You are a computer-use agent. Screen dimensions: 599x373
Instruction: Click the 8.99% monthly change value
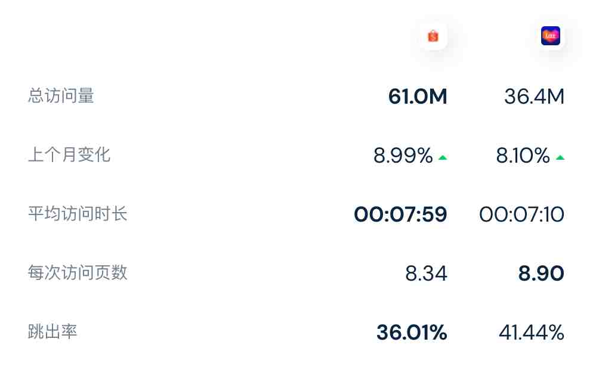tap(403, 156)
